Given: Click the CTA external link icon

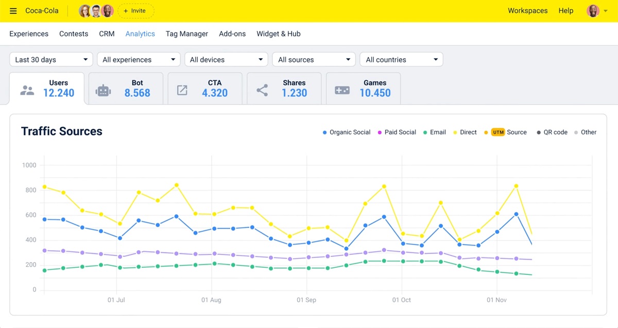Looking at the screenshot, I should (x=182, y=90).
